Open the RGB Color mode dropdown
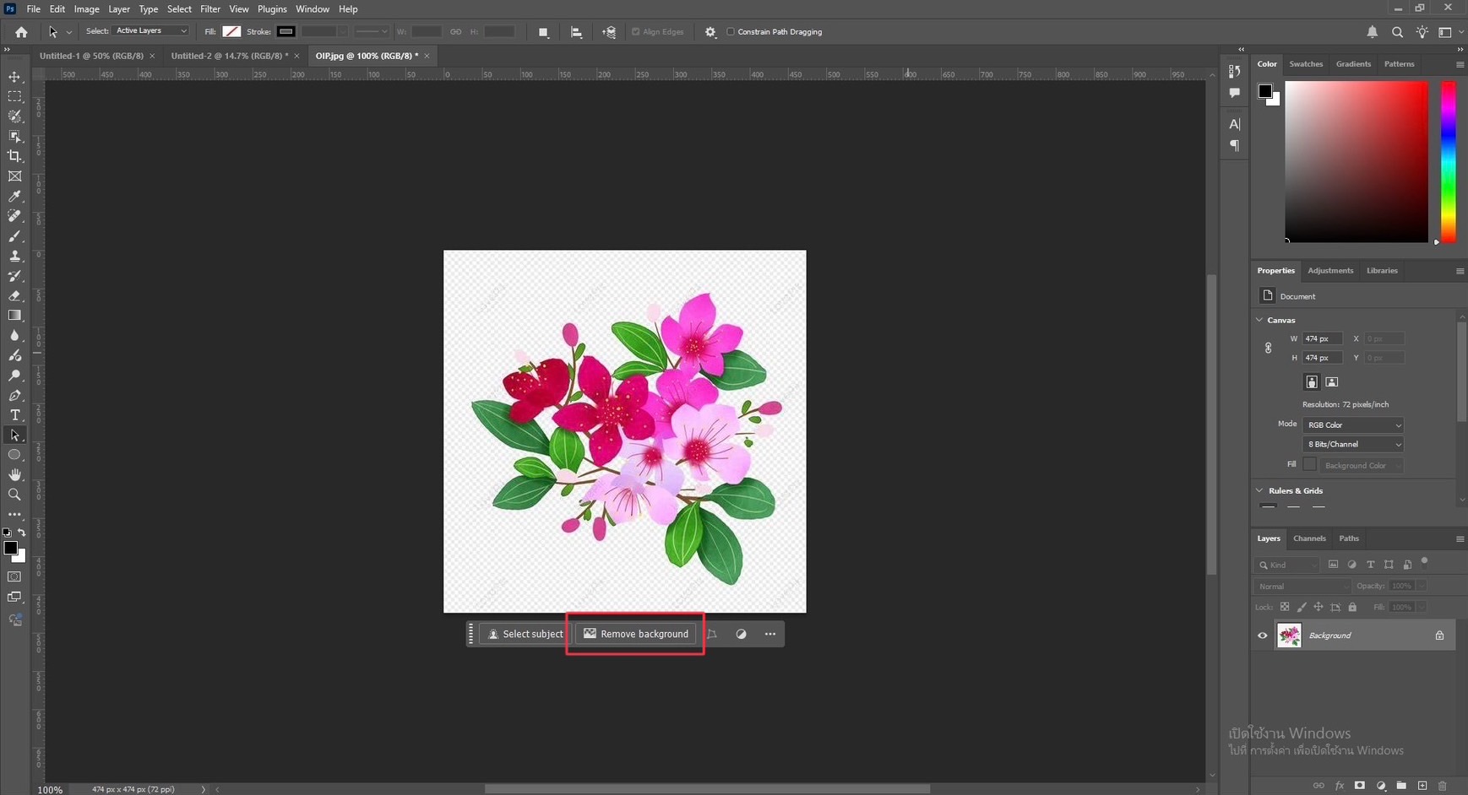 click(x=1352, y=425)
